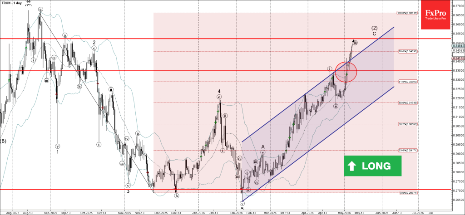This screenshot has width=465, height=215.
Task: Click the wave 3 label near Nov-2025 low
Action: pyautogui.click(x=128, y=191)
